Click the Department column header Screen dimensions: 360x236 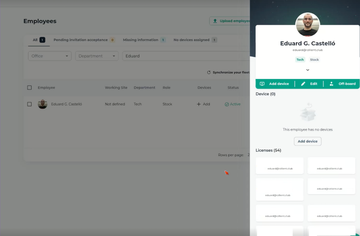pyautogui.click(x=145, y=88)
